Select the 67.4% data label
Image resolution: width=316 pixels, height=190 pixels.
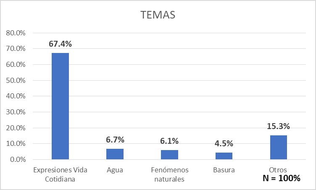61,44
